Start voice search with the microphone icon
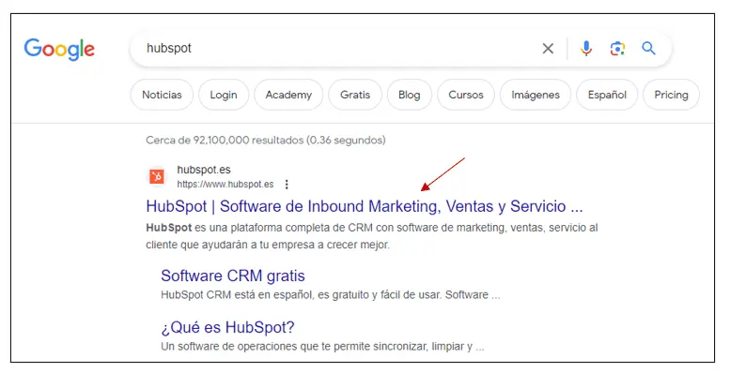730x373 pixels. tap(586, 49)
